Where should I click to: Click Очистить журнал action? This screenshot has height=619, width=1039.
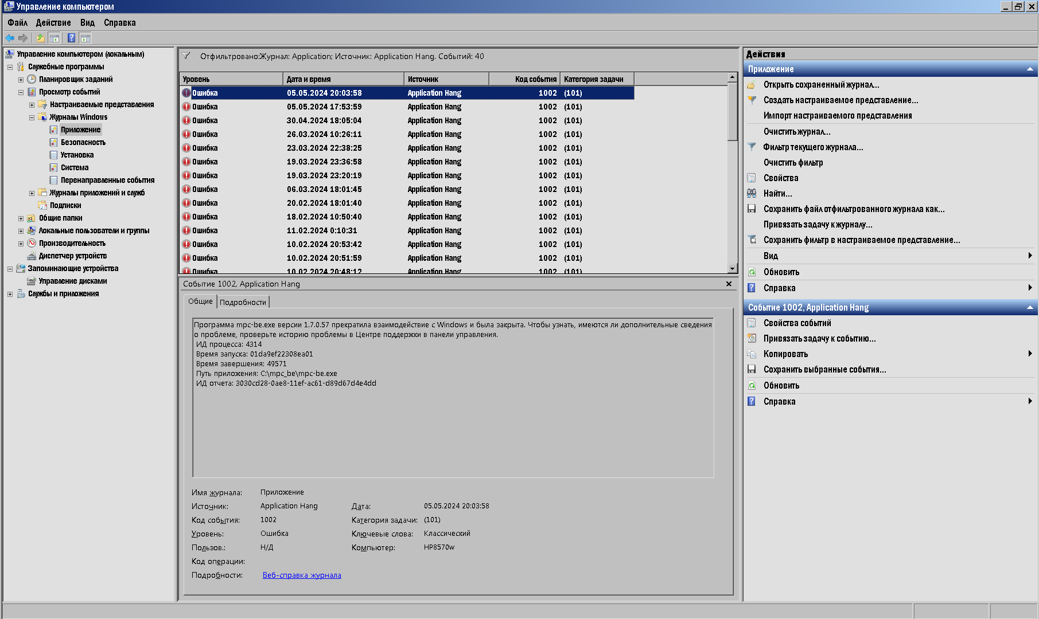[797, 131]
